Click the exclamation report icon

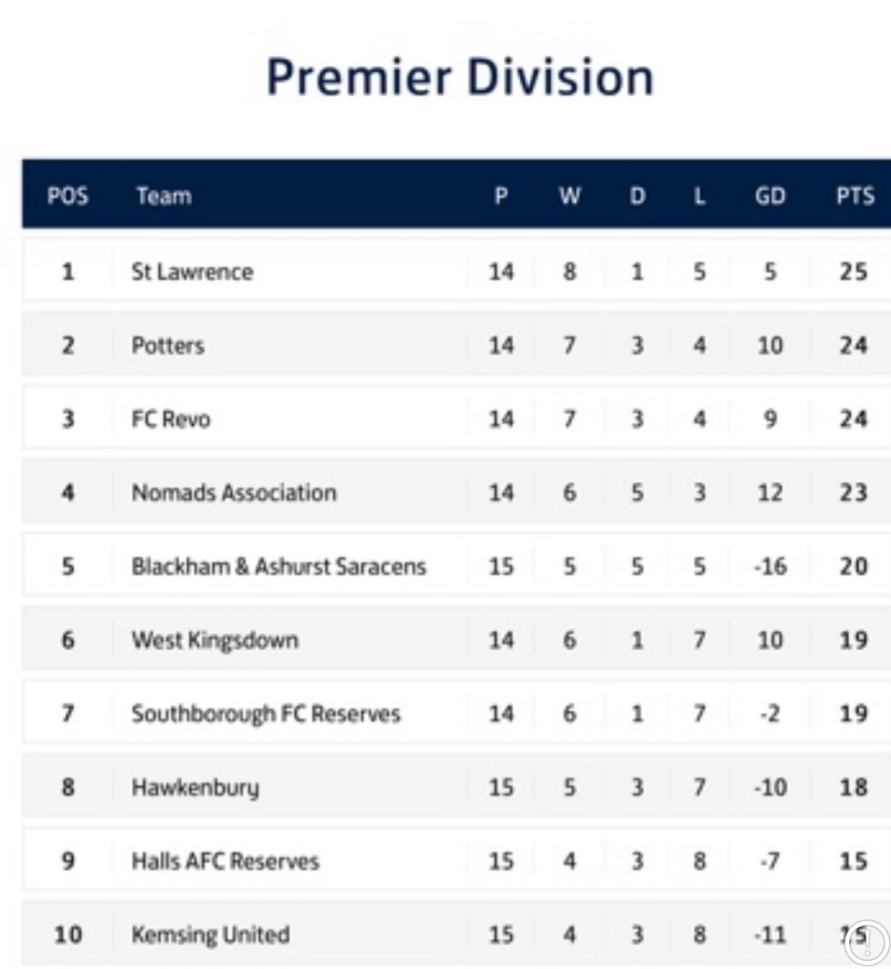tap(866, 940)
